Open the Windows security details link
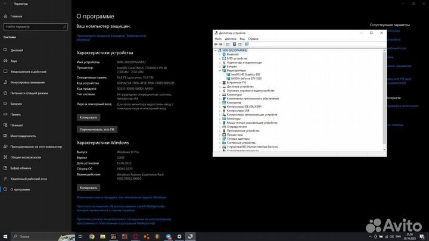The height and width of the screenshot is (241, 429). coord(111,37)
